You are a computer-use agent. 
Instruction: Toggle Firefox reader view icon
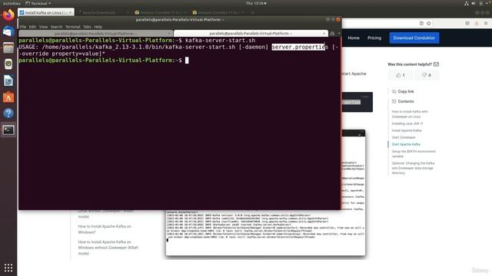(421, 23)
